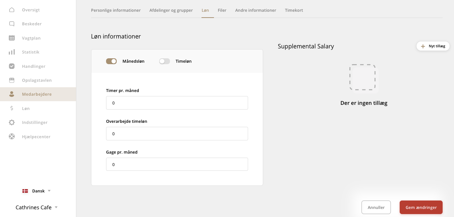Open the Dansk language dropdown
Image resolution: width=454 pixels, height=217 pixels.
point(36,191)
